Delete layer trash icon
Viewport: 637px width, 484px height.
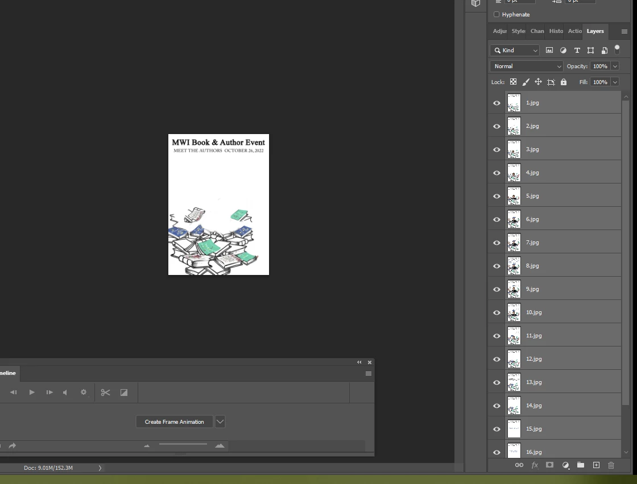611,465
